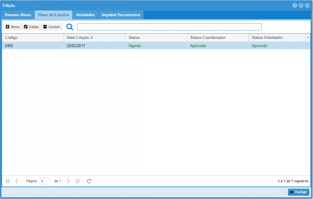Image resolution: width=313 pixels, height=199 pixels.
Task: Open the column options dropdown arrow
Action: point(308,38)
